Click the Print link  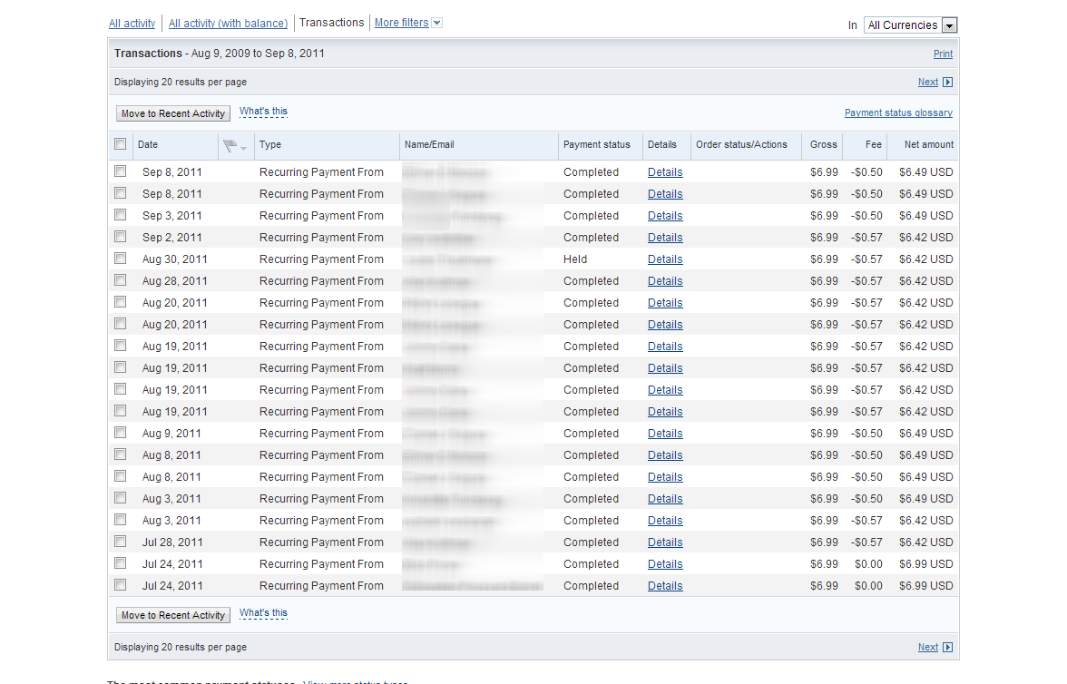point(943,54)
